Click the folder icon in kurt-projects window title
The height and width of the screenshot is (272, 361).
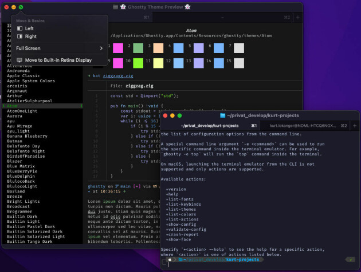[x=222, y=115]
